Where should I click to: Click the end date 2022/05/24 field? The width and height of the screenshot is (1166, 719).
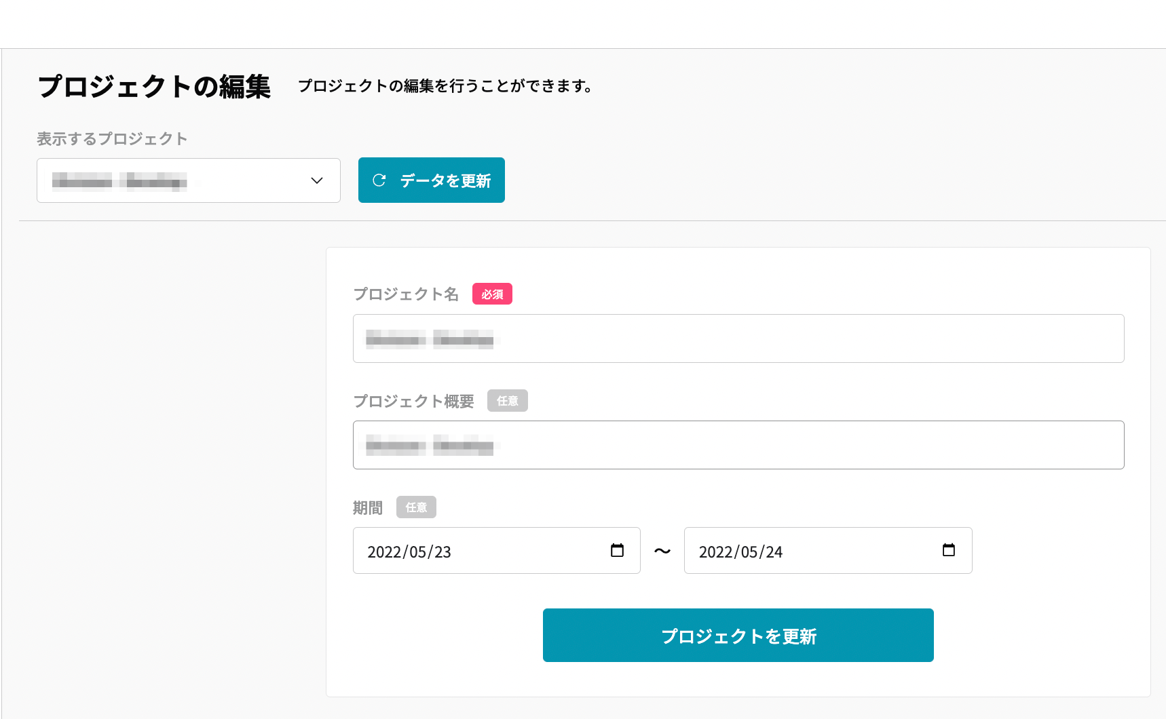(x=828, y=551)
